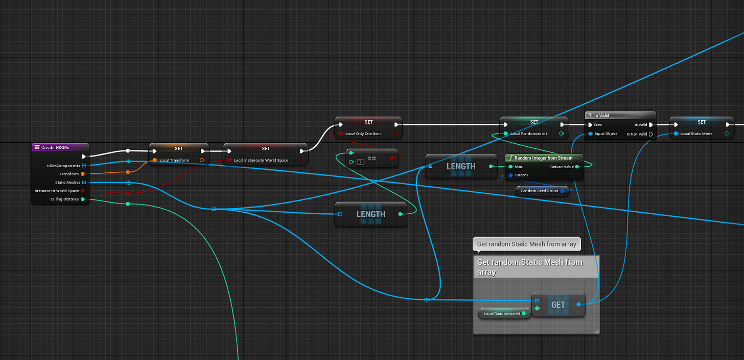Click the Is Valid macro node title
Screen dimensions: 744x360
[601, 116]
